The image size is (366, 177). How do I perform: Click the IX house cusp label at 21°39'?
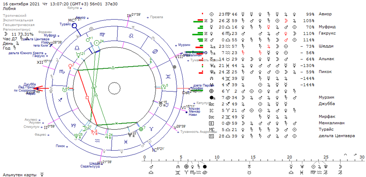(134, 15)
